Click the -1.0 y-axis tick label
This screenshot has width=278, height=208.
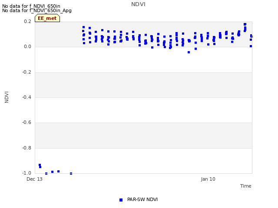coord(26,173)
